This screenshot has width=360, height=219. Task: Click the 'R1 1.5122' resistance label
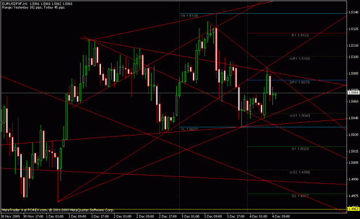300,35
